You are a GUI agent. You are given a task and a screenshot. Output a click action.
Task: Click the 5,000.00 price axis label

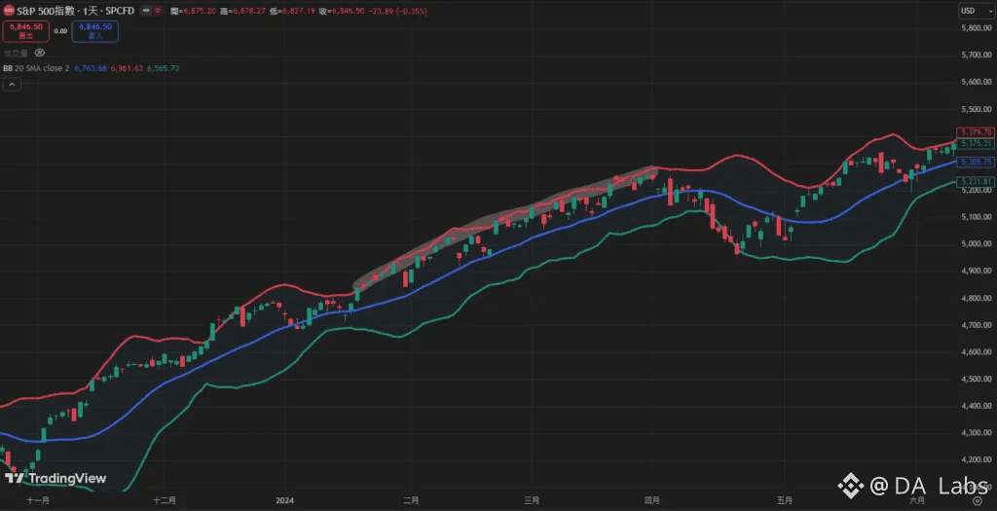coord(977,244)
